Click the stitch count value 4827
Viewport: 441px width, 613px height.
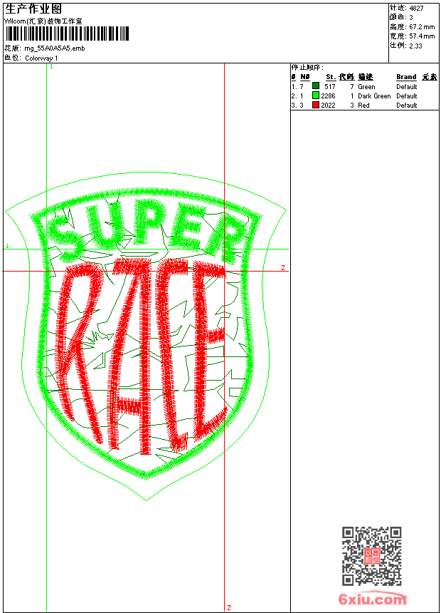pyautogui.click(x=416, y=8)
